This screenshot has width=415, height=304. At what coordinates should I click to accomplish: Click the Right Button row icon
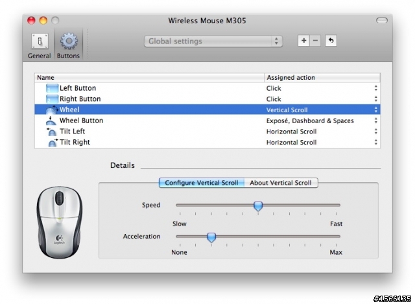(x=52, y=99)
